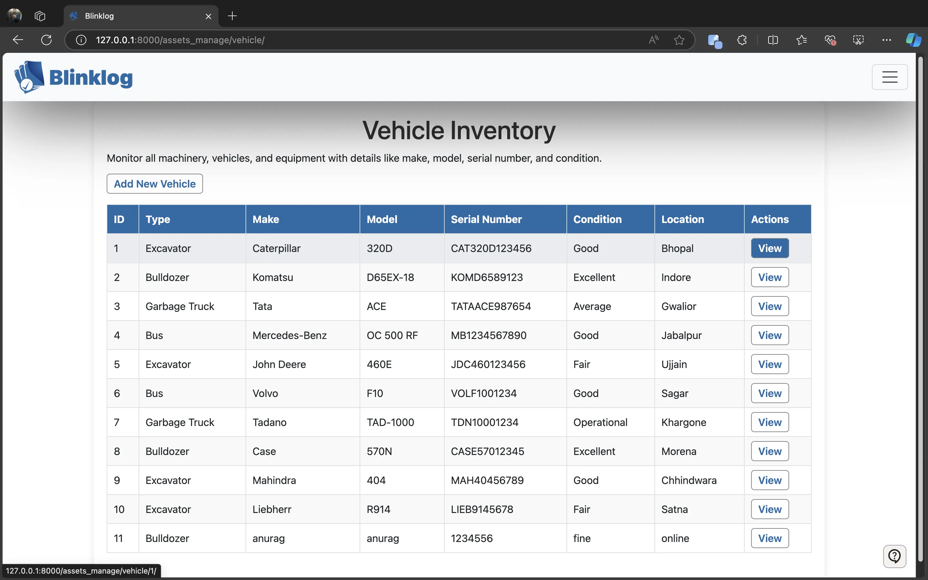The image size is (928, 580).
Task: Click the Add New Vehicle button
Action: click(154, 183)
